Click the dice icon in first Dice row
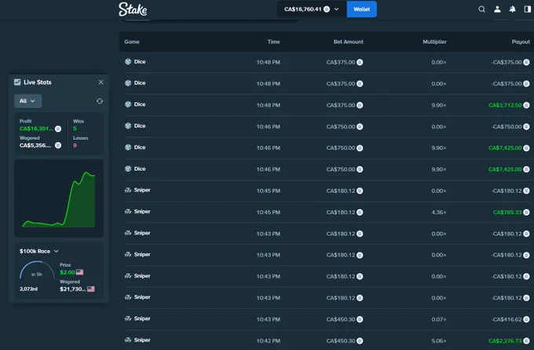This screenshot has width=534, height=350. 128,61
